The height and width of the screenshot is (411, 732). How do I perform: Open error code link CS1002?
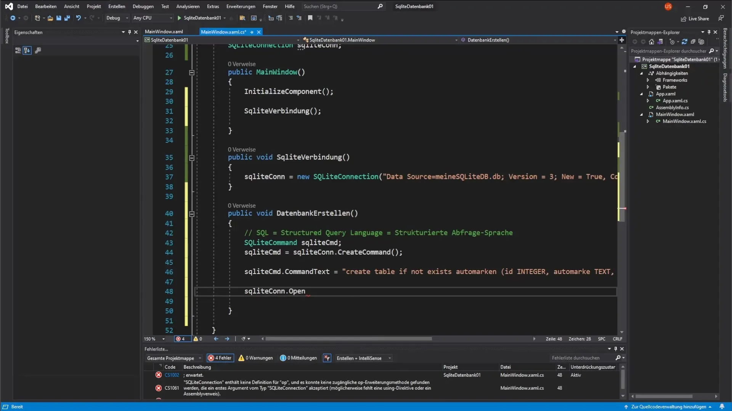172,375
